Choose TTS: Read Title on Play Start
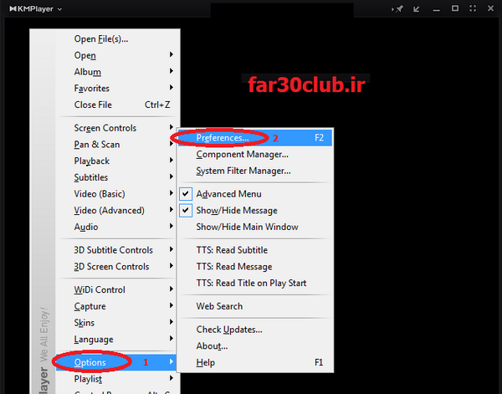 [255, 284]
